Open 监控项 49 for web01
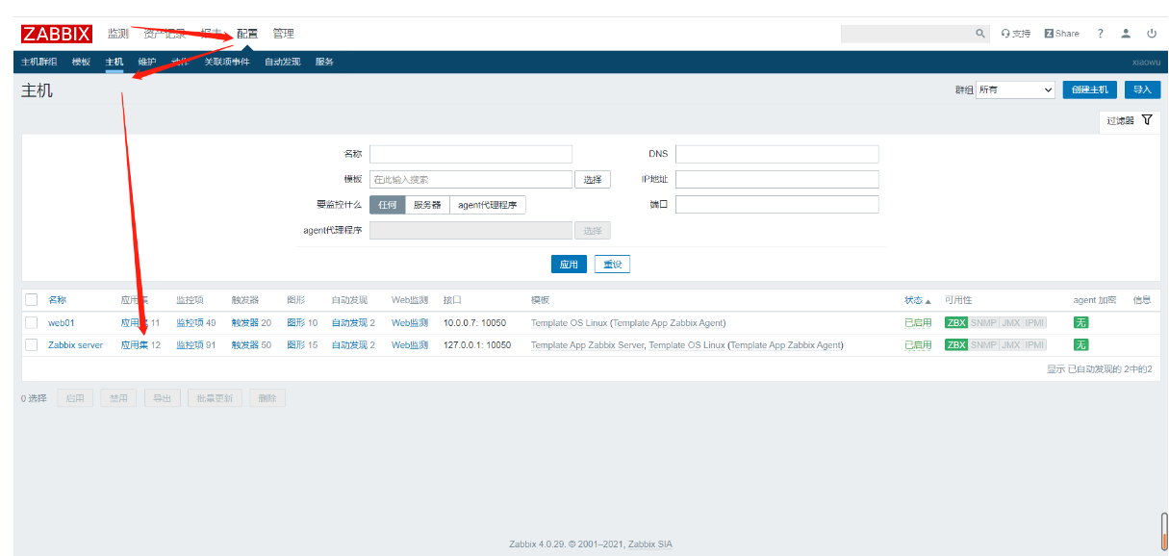 tap(190, 322)
